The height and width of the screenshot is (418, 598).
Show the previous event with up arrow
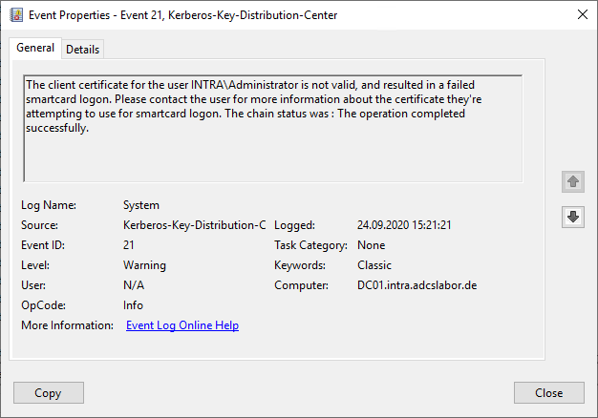coord(572,181)
